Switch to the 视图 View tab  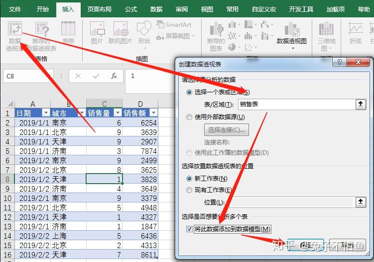tap(207, 9)
